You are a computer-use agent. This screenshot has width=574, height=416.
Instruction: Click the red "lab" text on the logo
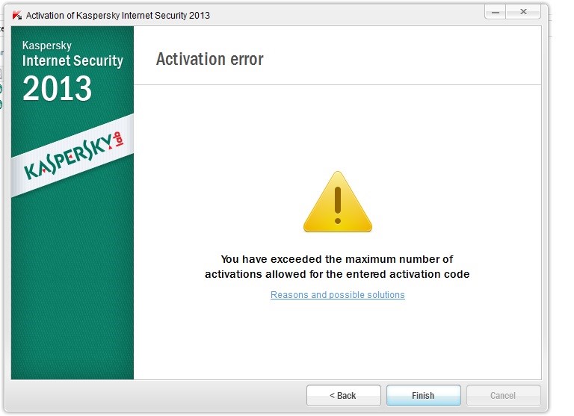pyautogui.click(x=119, y=140)
